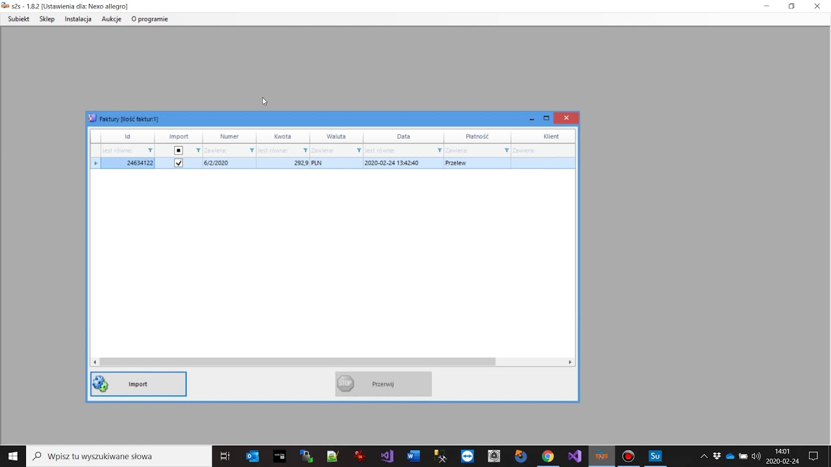Viewport: 831px width, 467px height.
Task: Open Firefox from the taskbar
Action: tap(521, 456)
